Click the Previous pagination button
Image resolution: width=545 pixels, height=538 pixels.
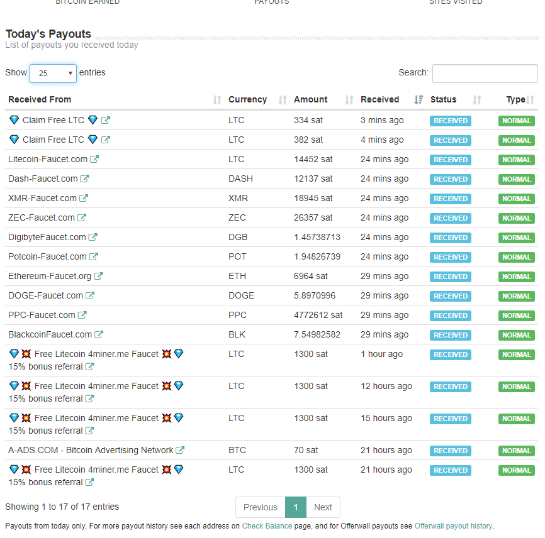260,507
